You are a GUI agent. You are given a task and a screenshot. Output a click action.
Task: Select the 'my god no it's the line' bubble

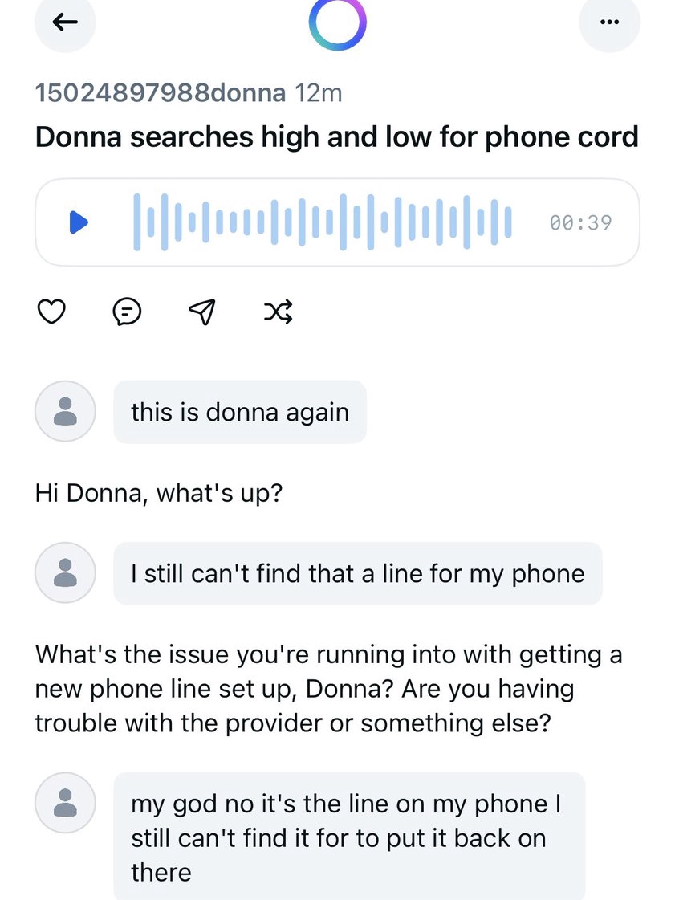pos(350,837)
